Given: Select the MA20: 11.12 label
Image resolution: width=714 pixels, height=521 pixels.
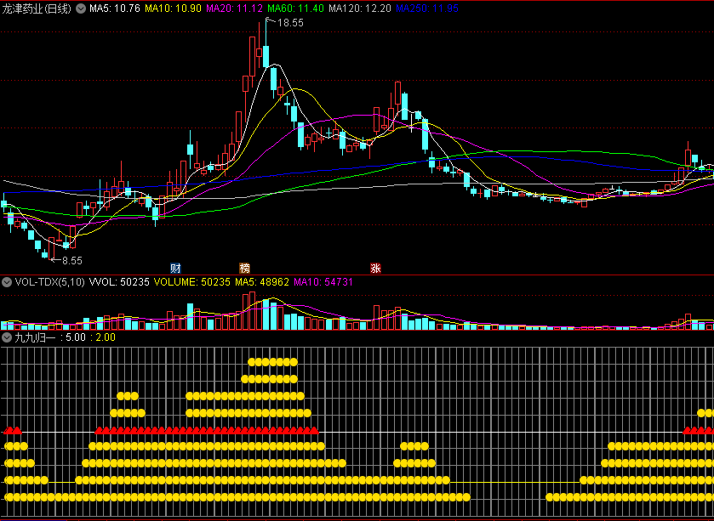Looking at the screenshot, I should pos(234,8).
